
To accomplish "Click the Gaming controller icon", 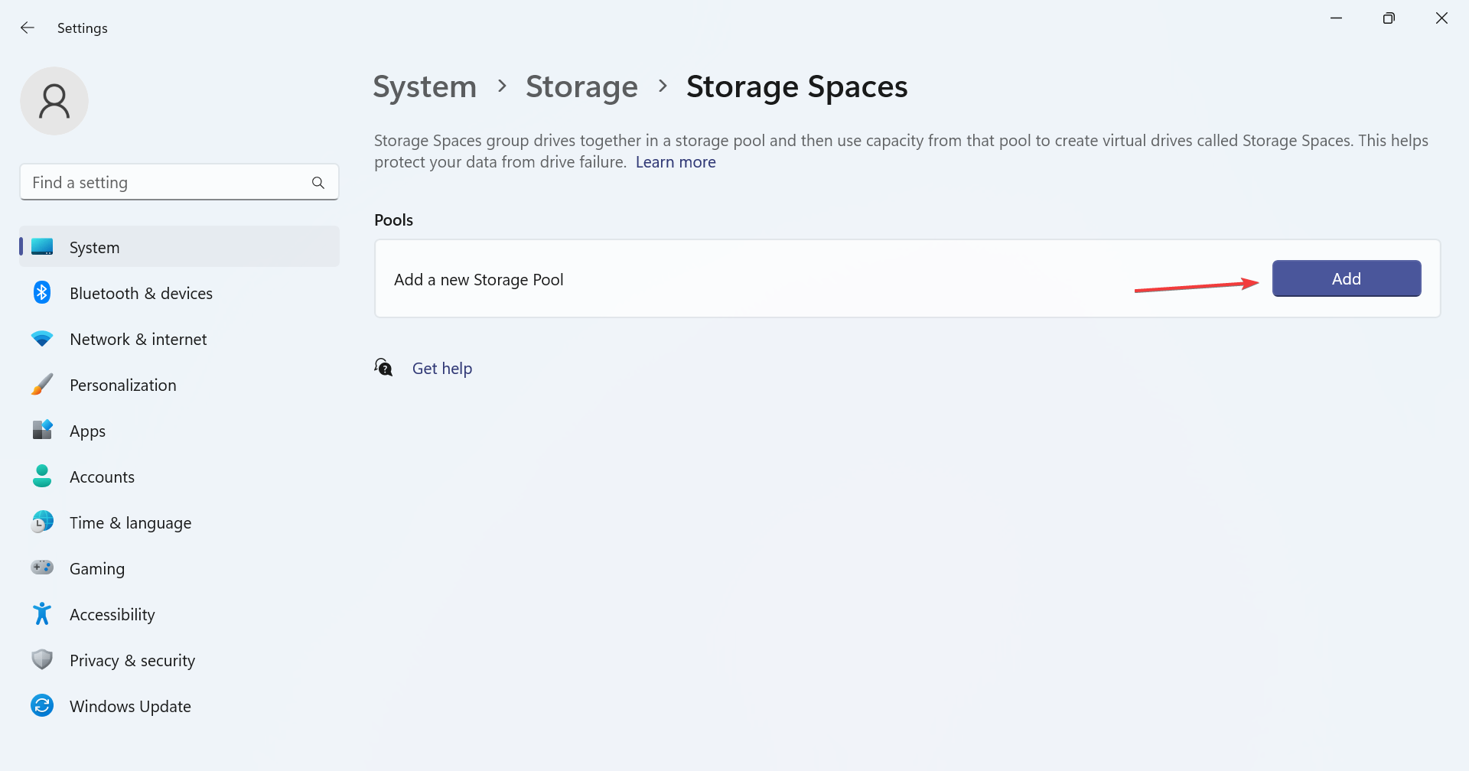I will (x=42, y=568).
